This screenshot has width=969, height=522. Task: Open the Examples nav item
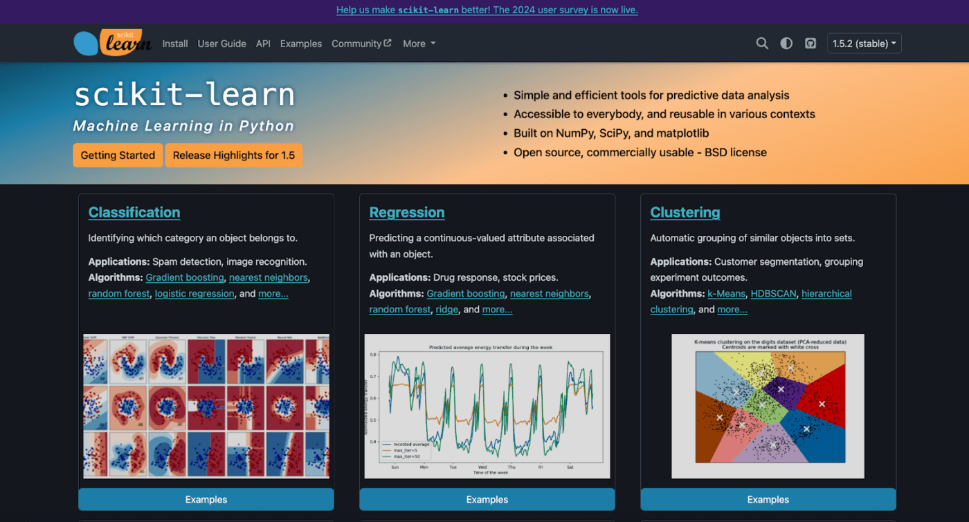[301, 44]
